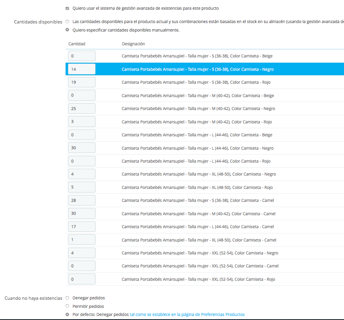Edit quantity for XL (48-50) Rojo
The width and height of the screenshot is (344, 320).
82,187
